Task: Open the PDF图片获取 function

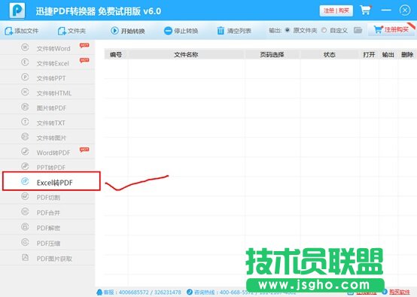Action: (47, 258)
